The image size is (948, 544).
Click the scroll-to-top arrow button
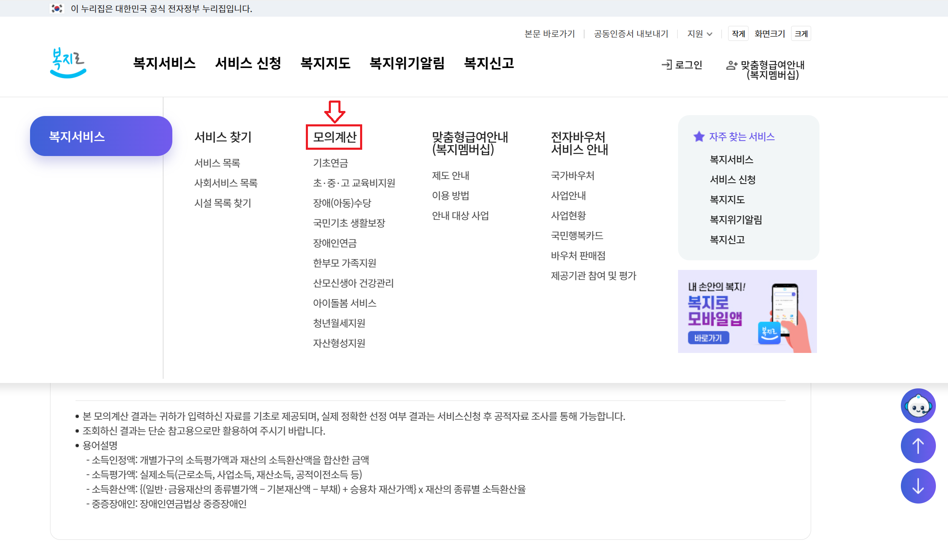pos(918,446)
